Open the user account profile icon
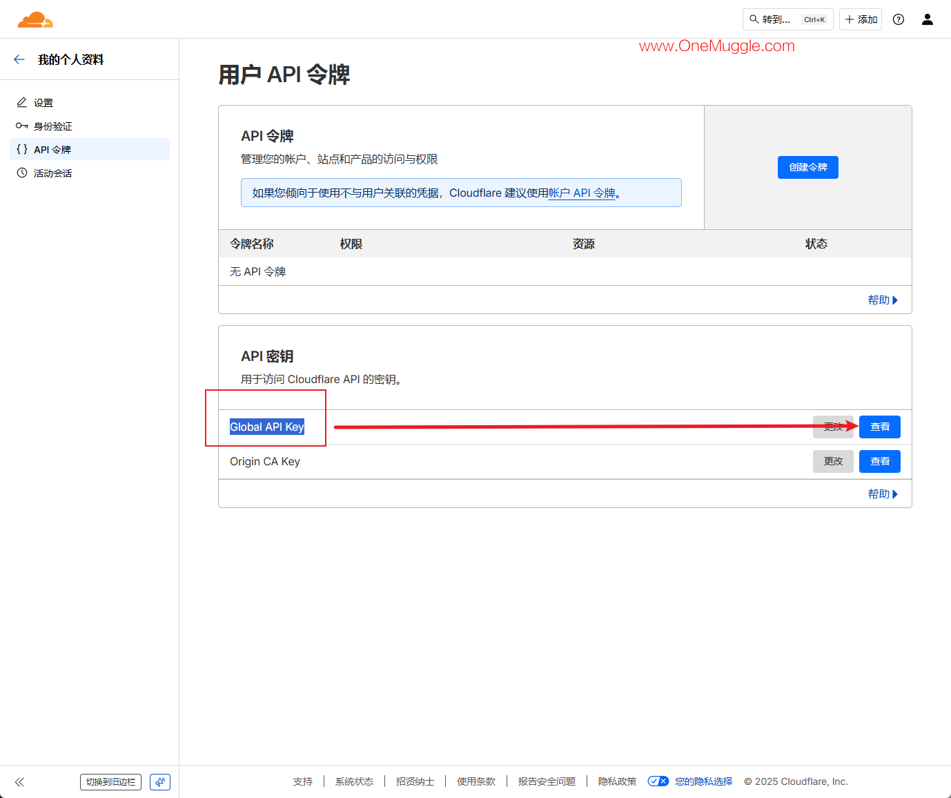 coord(928,19)
